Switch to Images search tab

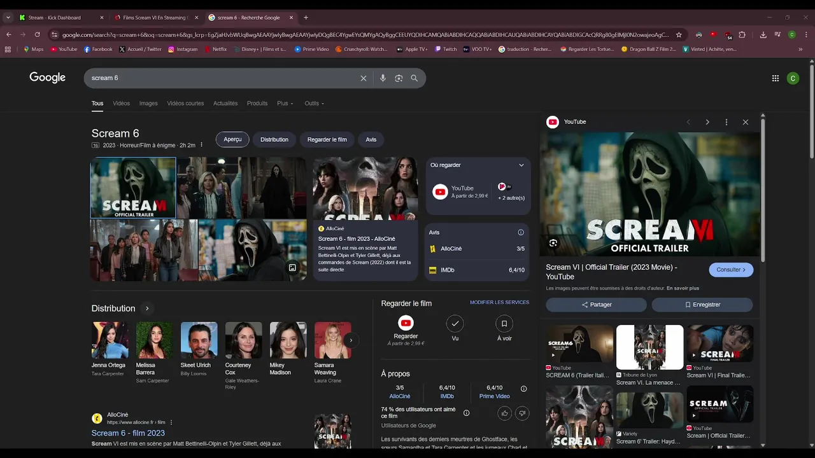148,103
